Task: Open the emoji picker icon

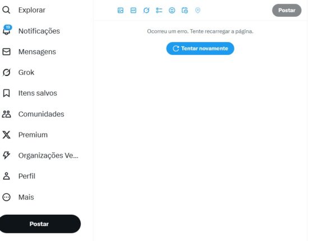Action: coord(172,10)
